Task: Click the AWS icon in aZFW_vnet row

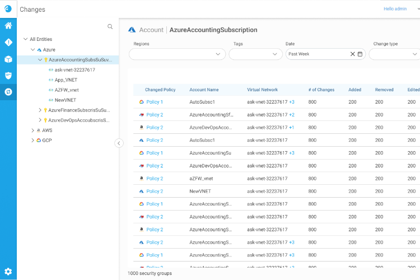Action: pos(142,179)
